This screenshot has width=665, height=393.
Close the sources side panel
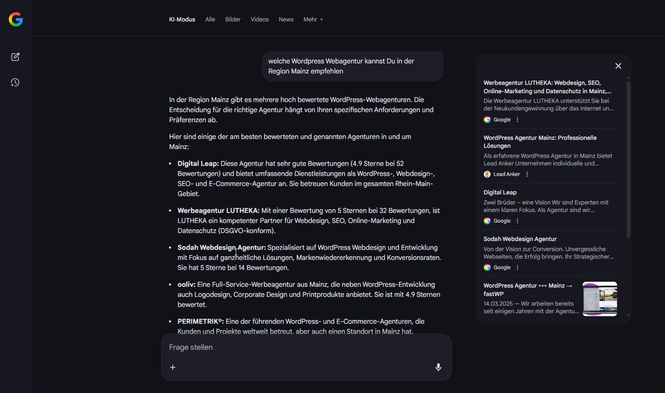[x=618, y=66]
